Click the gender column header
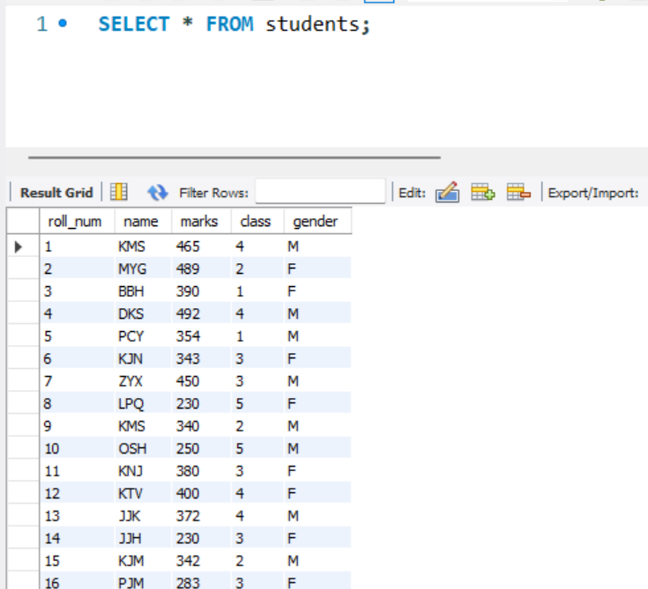The image size is (648, 589). [x=315, y=221]
